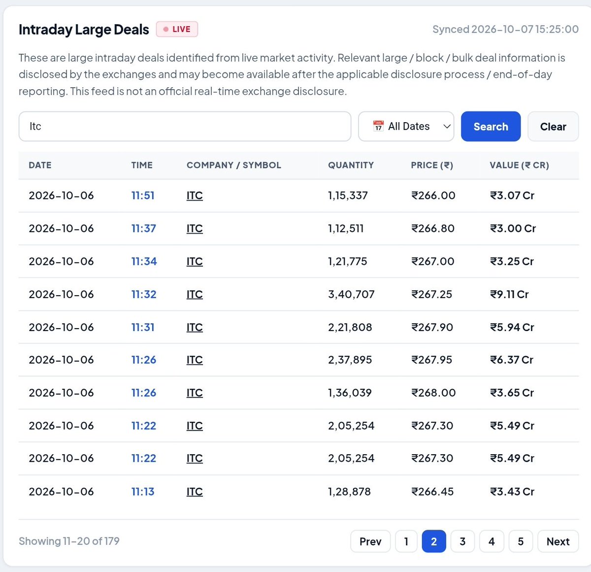Click the 11:31 time link

tap(143, 327)
